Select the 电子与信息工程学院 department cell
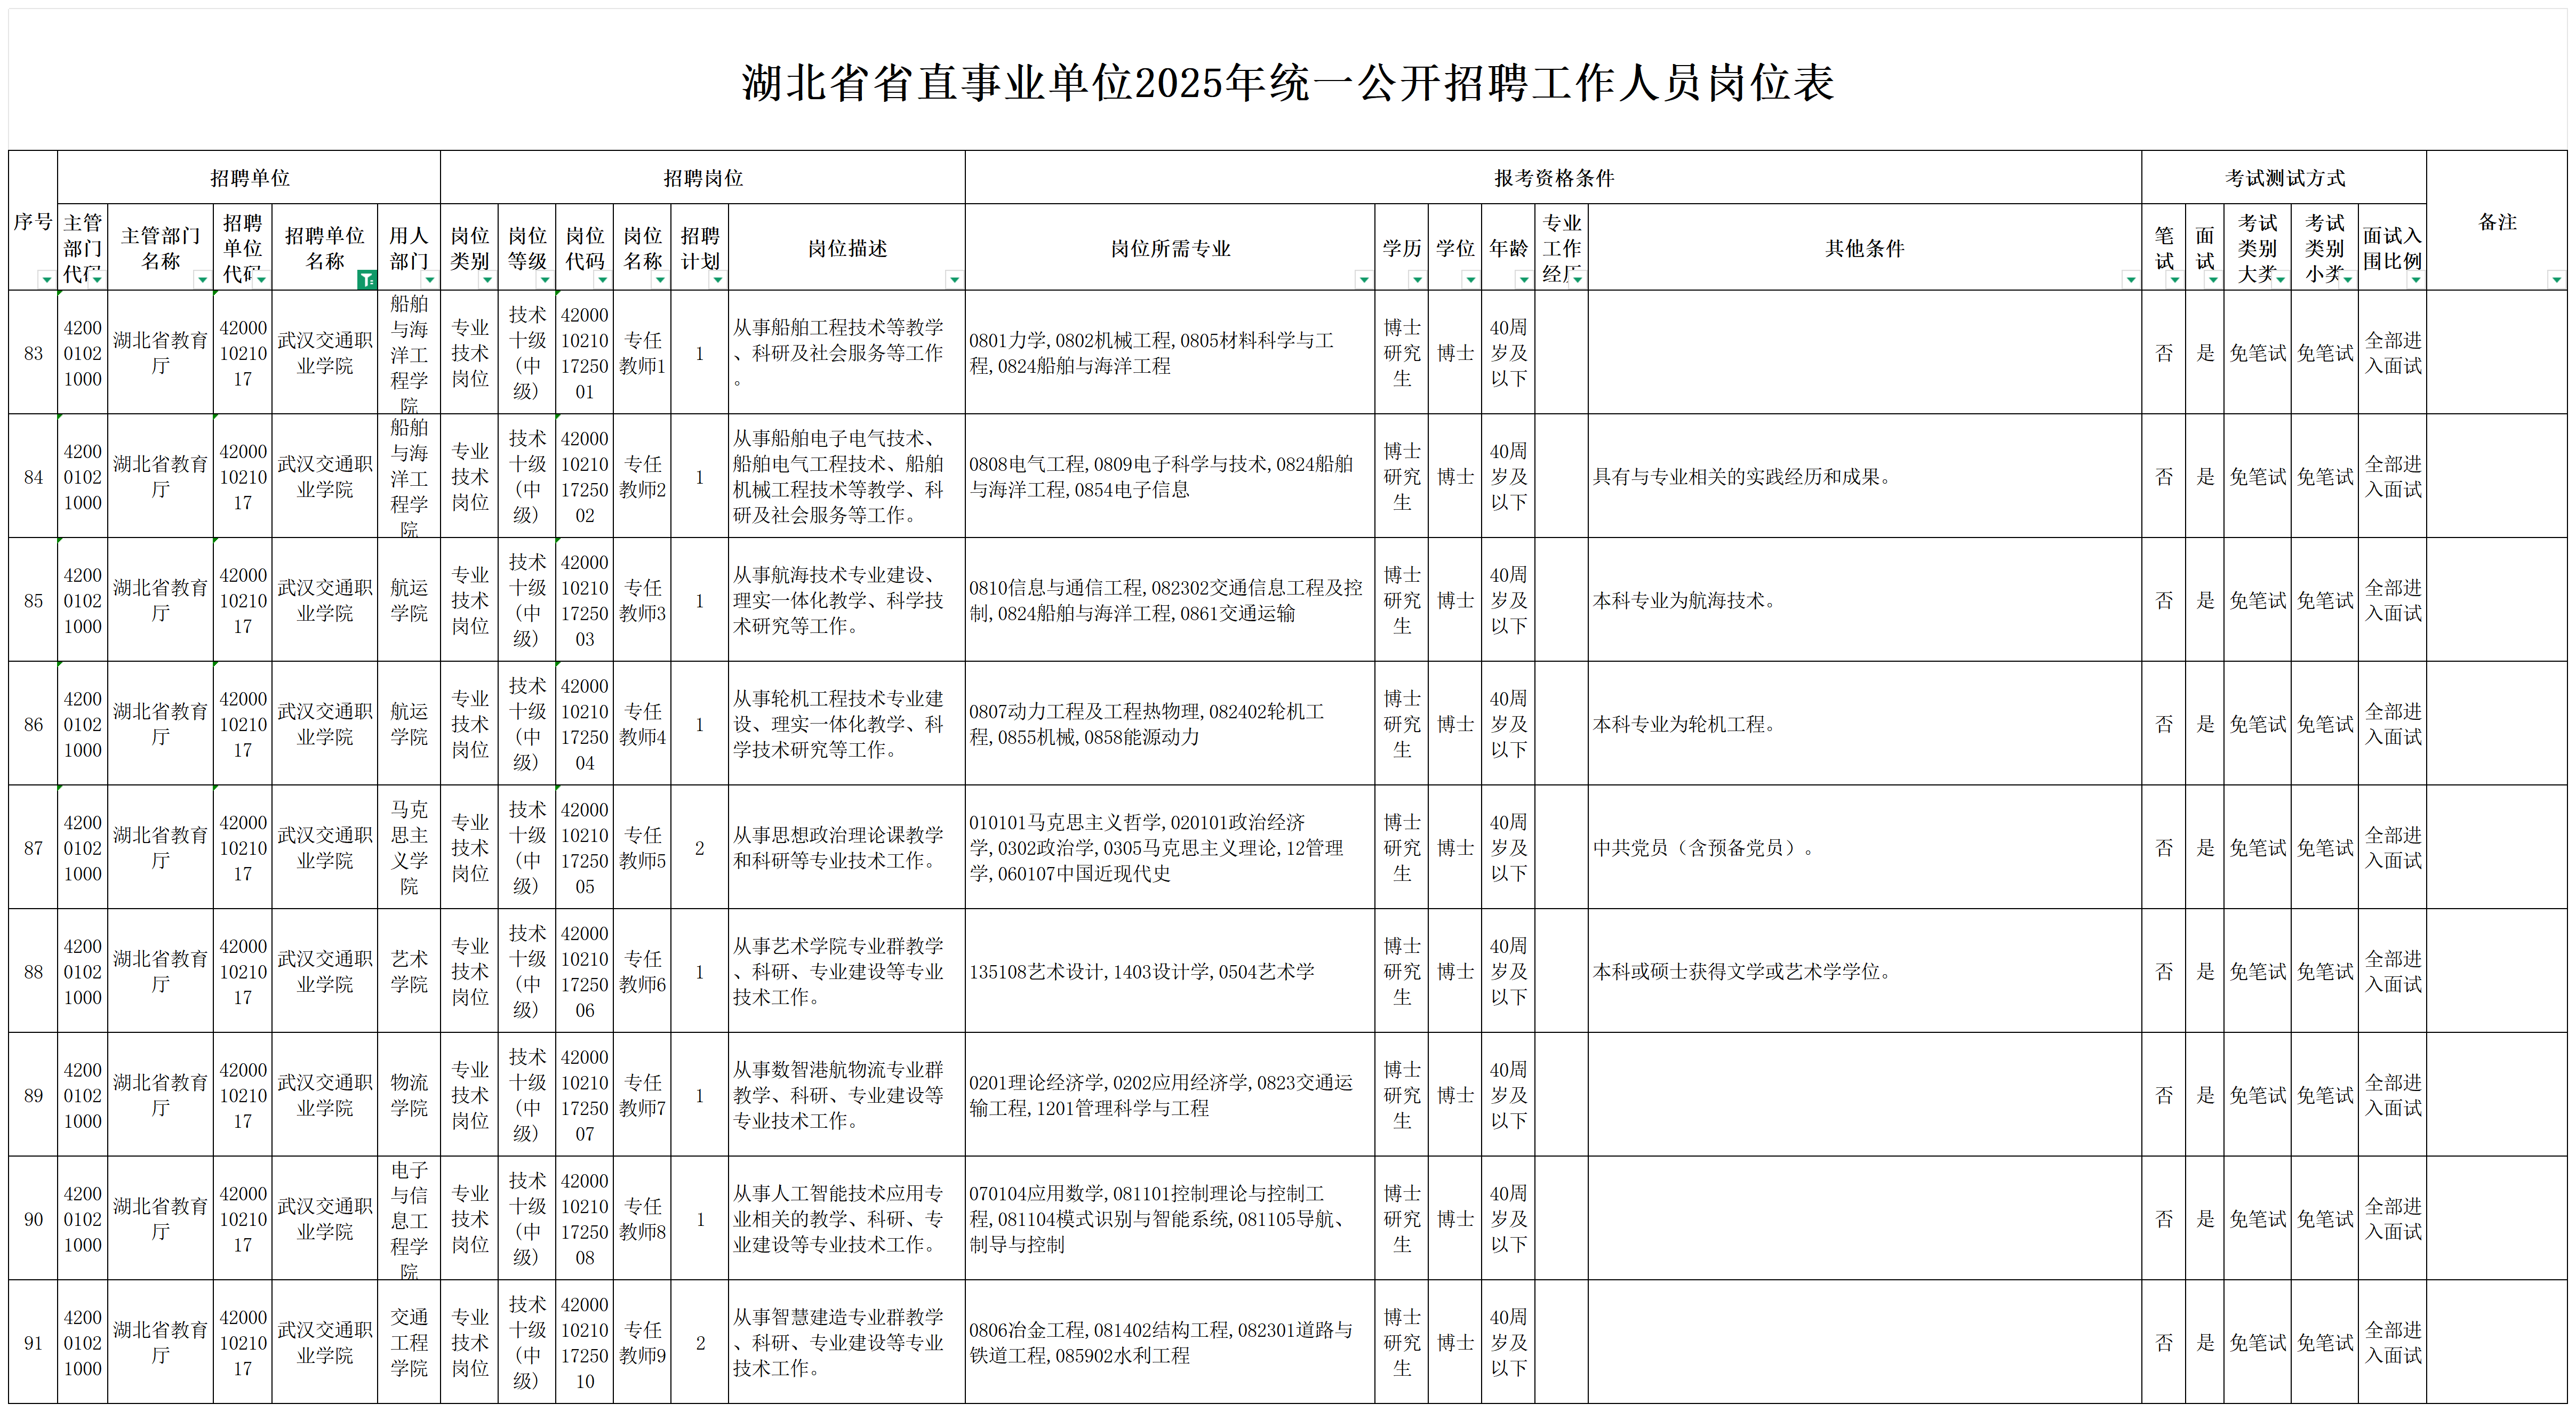Image resolution: width=2576 pixels, height=1412 pixels. [409, 1219]
